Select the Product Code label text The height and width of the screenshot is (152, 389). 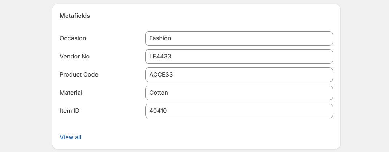(79, 74)
